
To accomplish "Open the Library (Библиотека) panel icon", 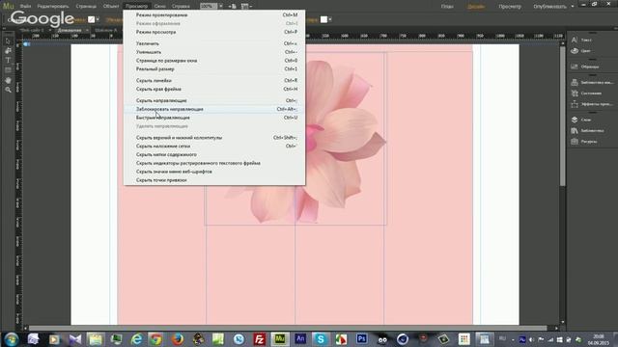I will point(575,131).
